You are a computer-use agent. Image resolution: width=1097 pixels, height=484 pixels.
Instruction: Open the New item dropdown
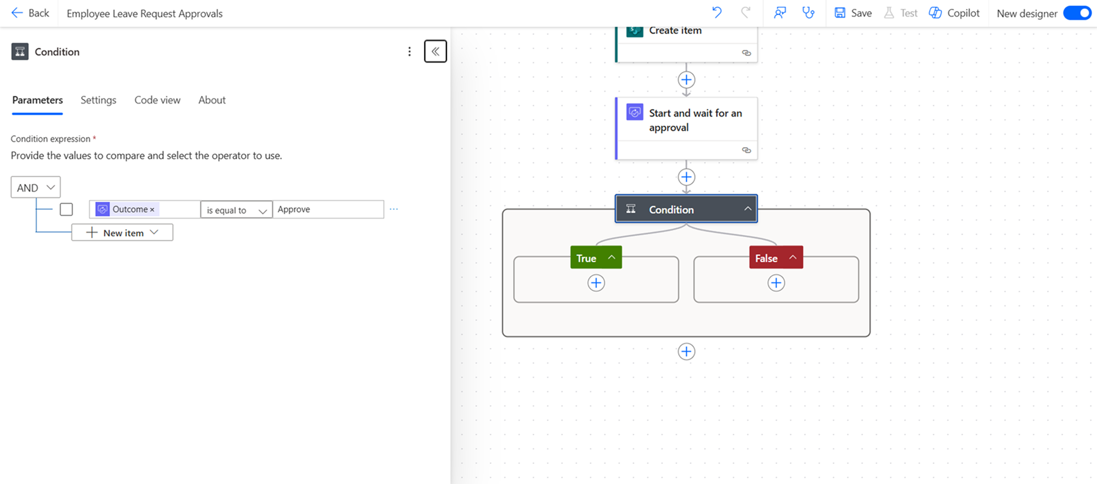click(122, 233)
